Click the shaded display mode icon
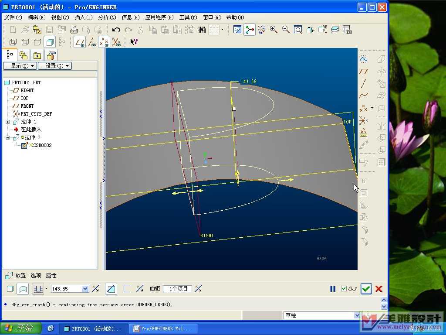 click(x=50, y=42)
